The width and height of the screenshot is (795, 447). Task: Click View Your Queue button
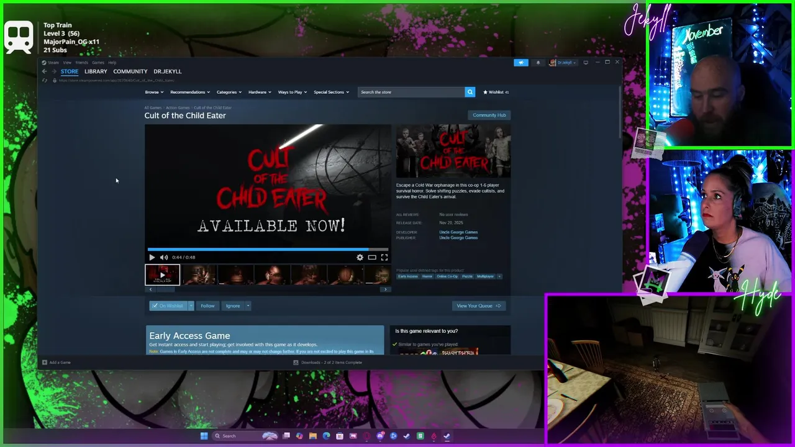(479, 305)
